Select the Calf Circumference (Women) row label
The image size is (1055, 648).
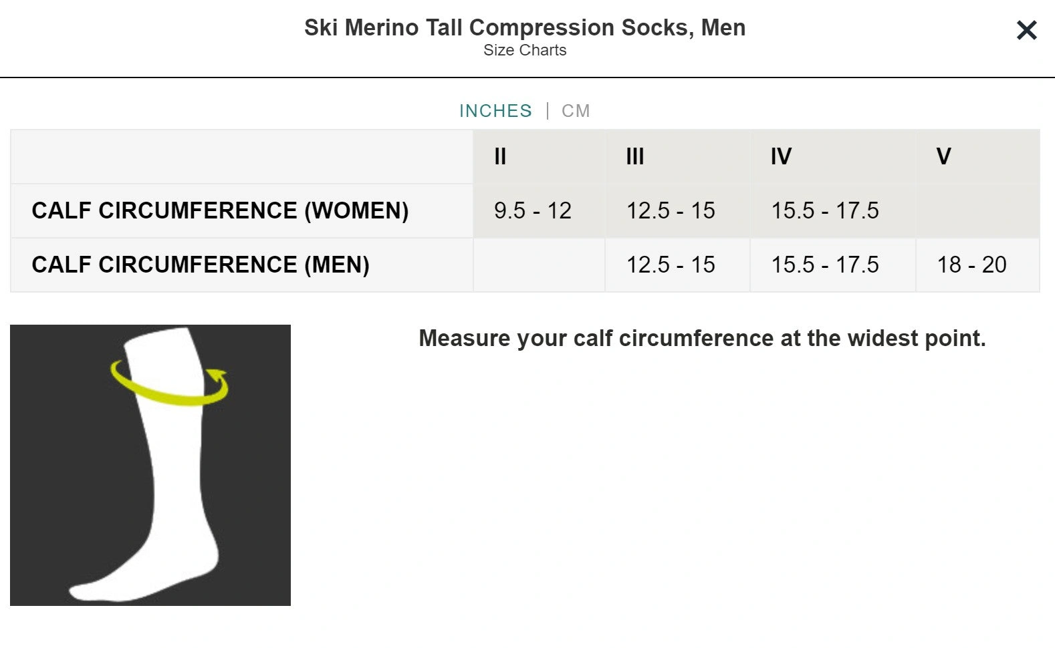[220, 210]
